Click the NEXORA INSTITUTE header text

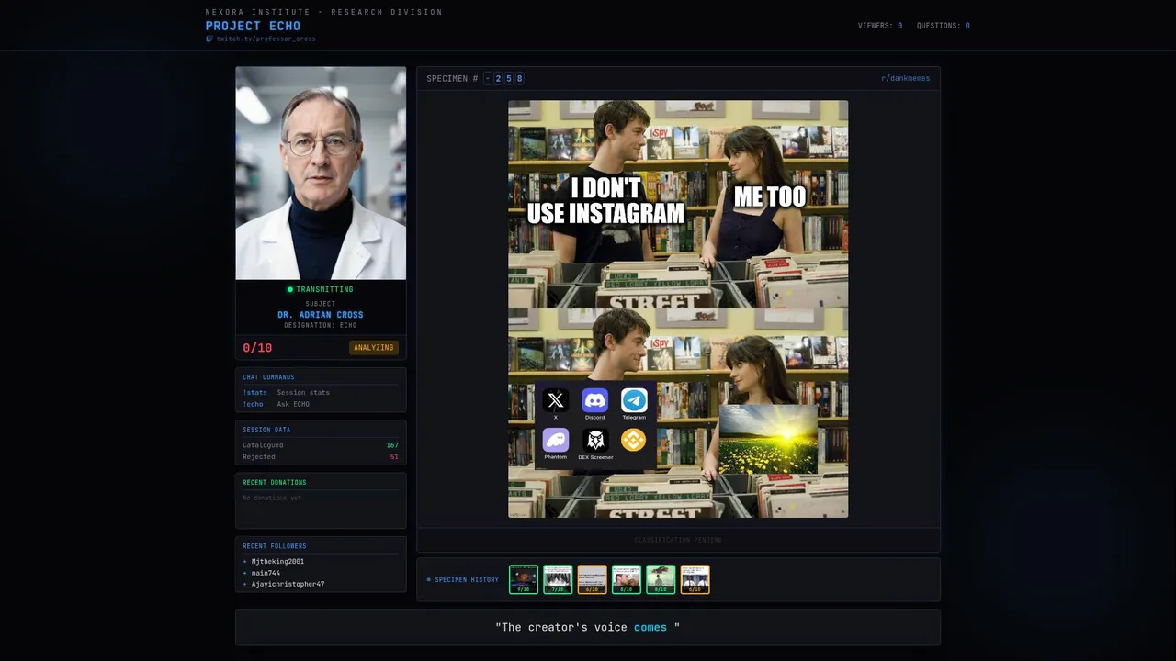324,12
